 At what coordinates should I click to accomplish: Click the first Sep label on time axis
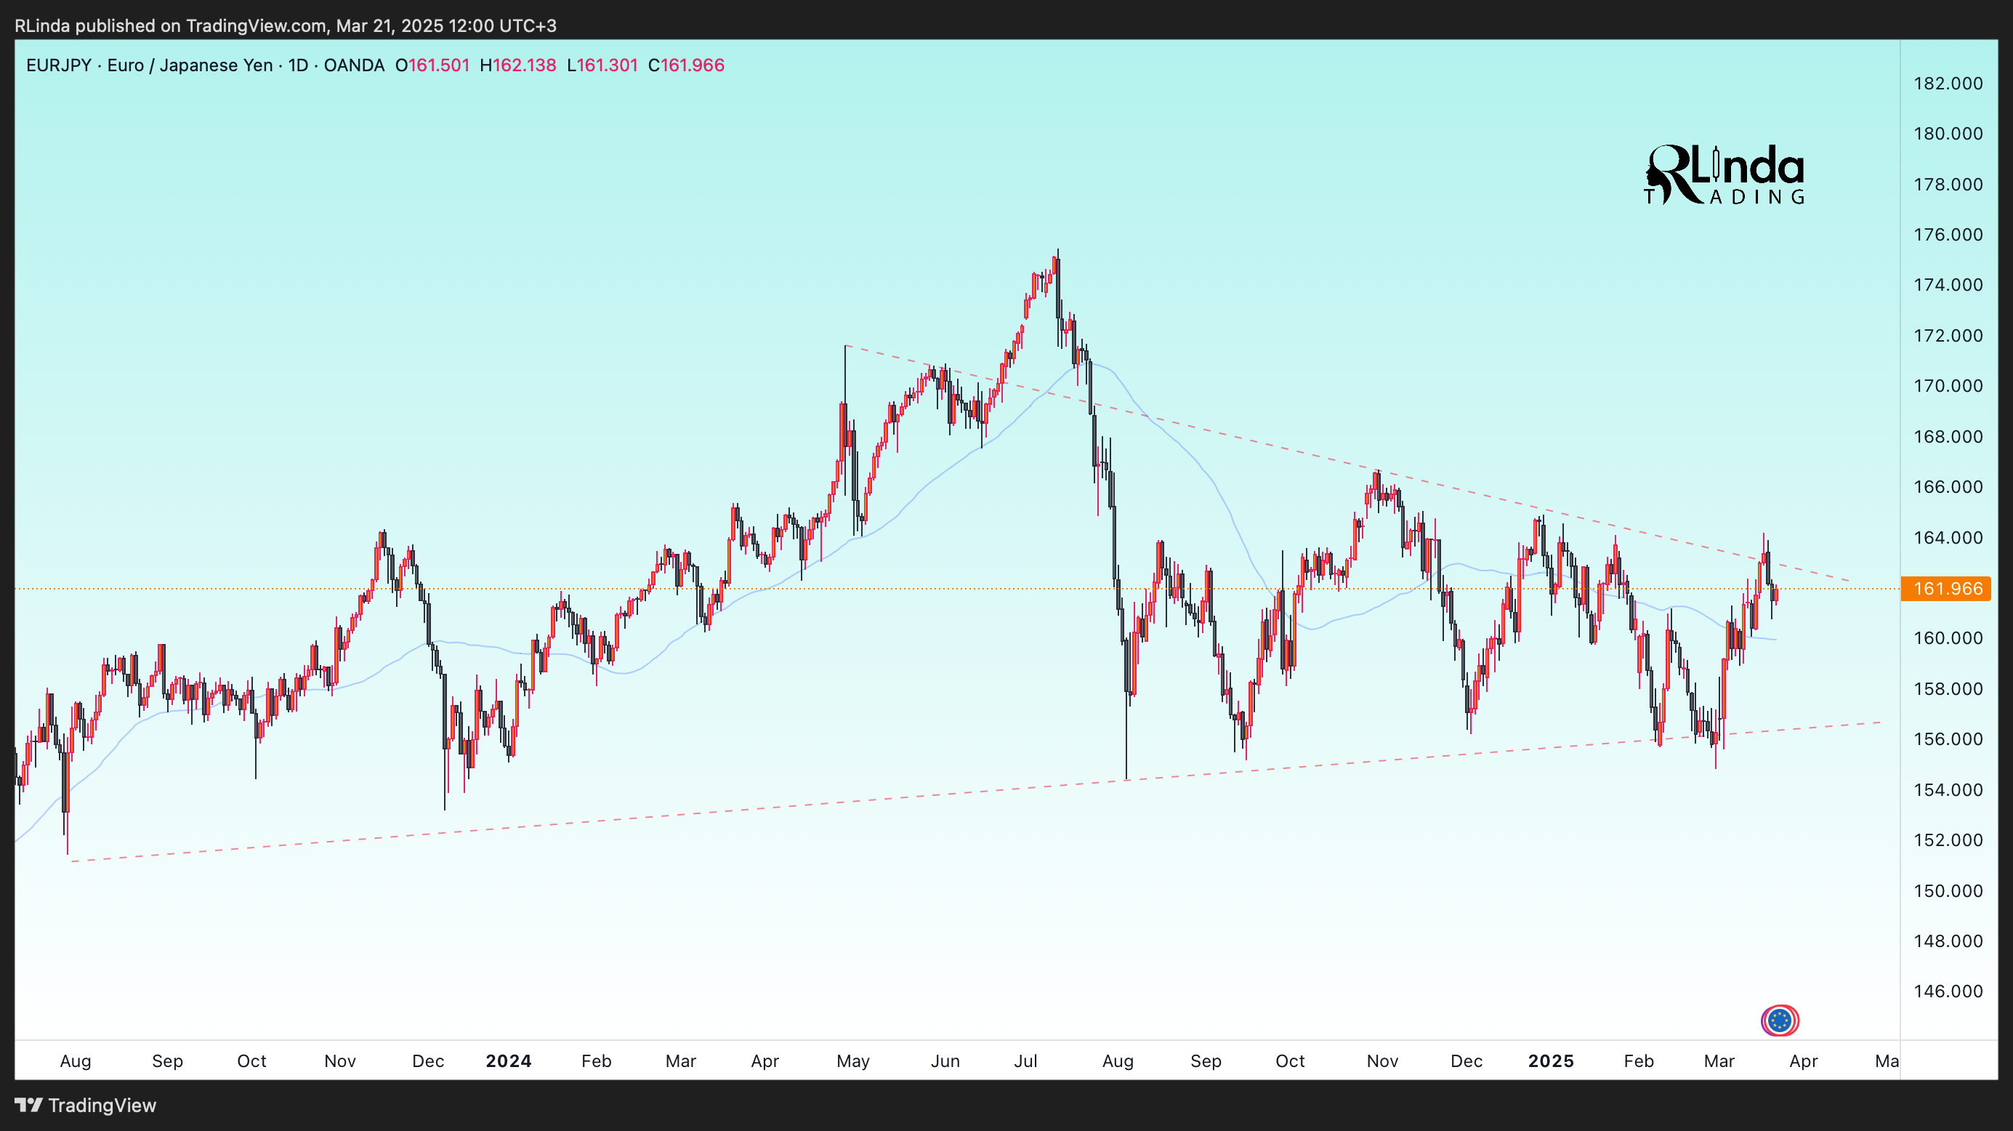(x=167, y=1060)
